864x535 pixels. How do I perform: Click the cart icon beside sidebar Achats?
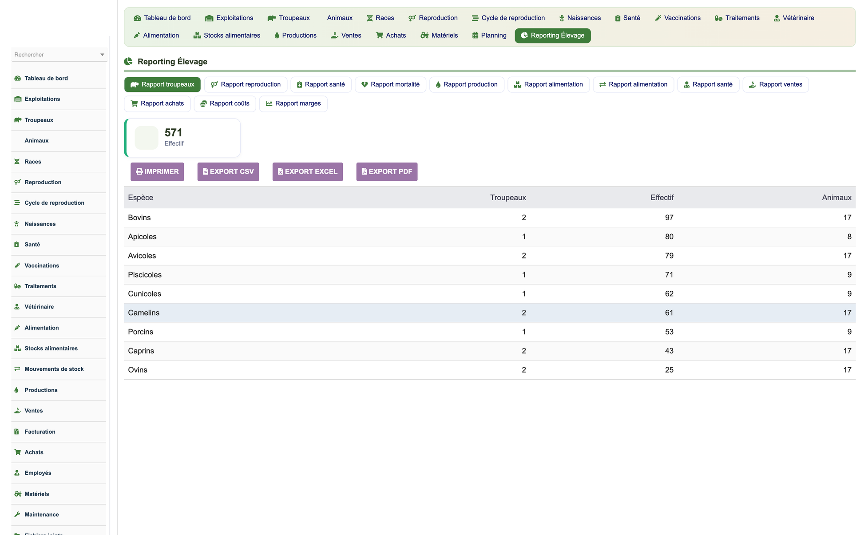coord(17,452)
